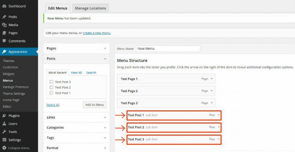The height and width of the screenshot is (152, 295).
Task: Open the Users menu label
Action: (13, 124)
